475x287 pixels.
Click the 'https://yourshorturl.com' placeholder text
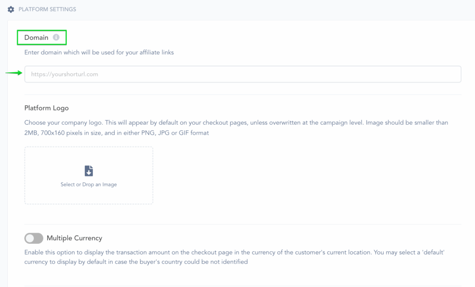point(64,74)
